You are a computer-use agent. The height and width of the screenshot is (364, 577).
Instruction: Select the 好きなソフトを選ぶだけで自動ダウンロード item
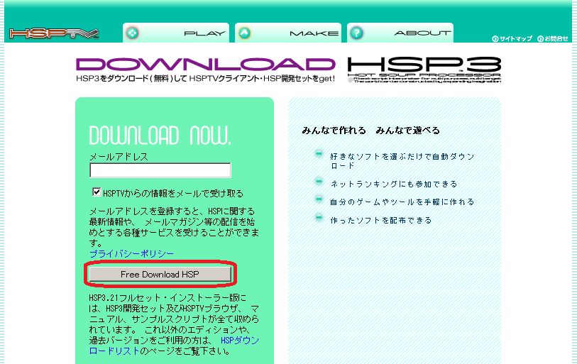pos(402,160)
